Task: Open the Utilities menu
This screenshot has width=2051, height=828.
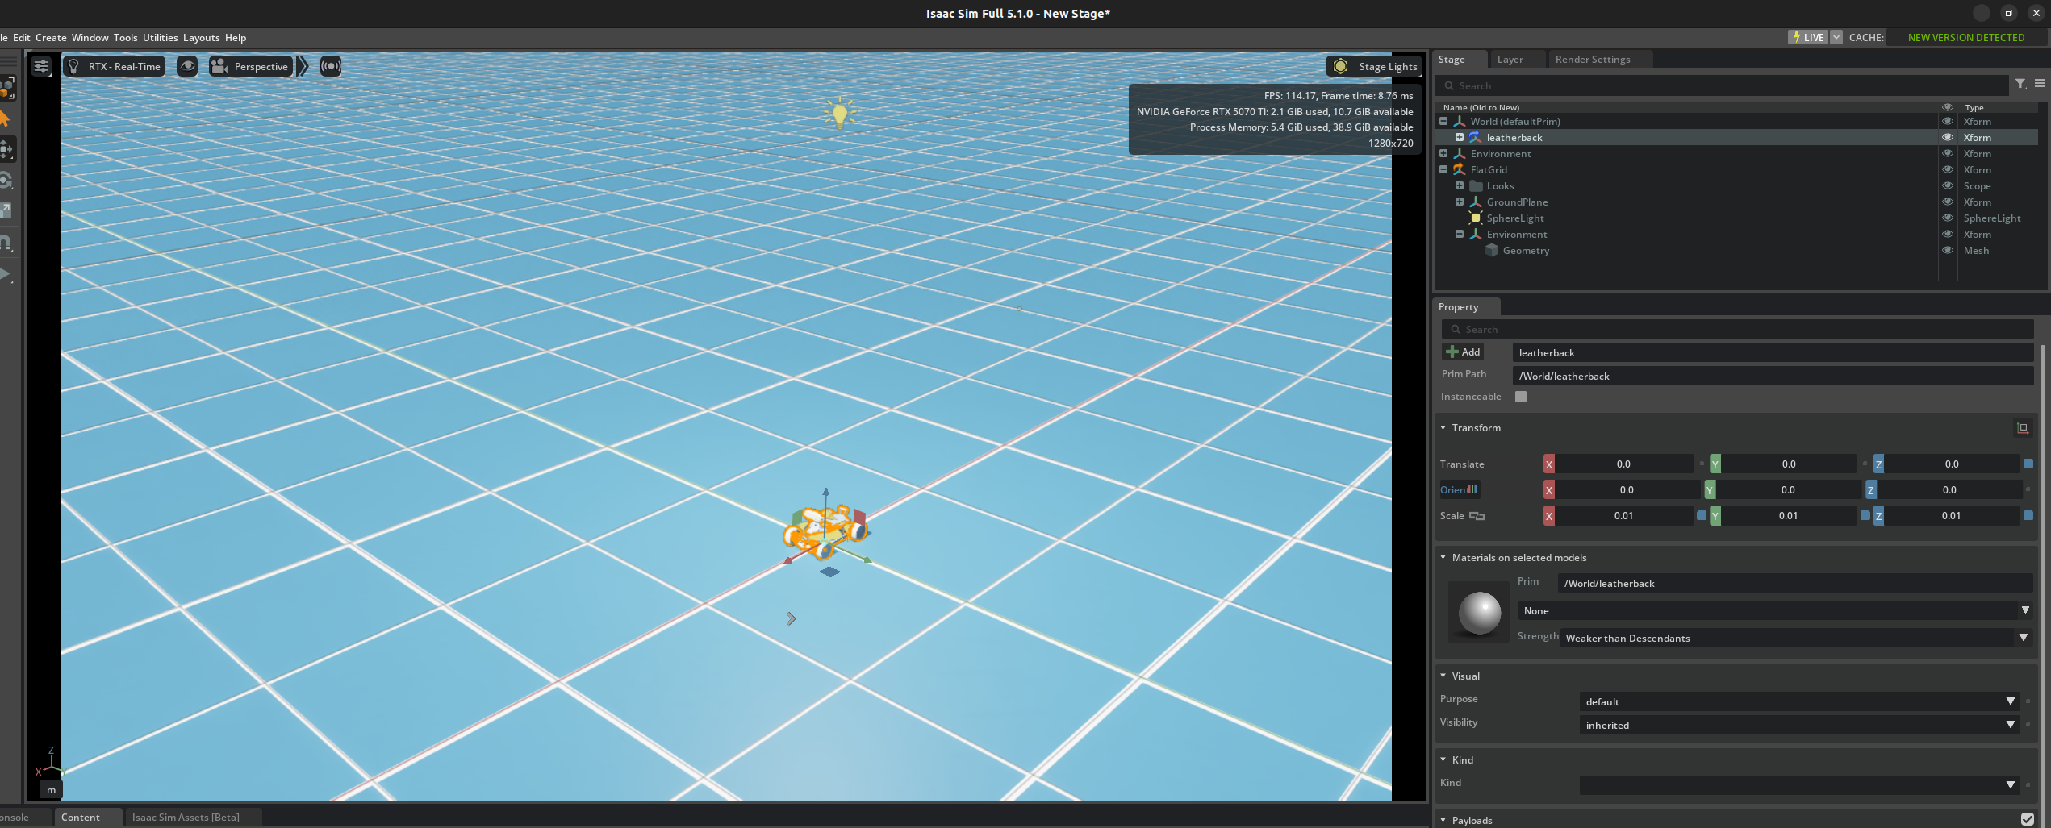Action: (x=160, y=37)
